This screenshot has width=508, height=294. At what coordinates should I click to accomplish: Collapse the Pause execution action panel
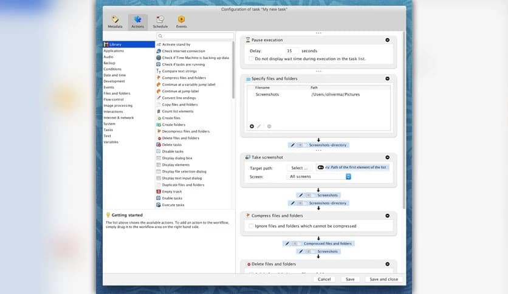(388, 40)
